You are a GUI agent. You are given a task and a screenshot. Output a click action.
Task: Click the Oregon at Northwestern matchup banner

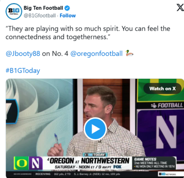pos(88,163)
